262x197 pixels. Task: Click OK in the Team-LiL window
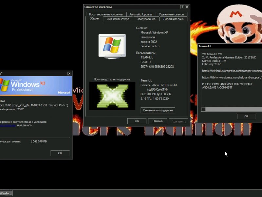pos(246,116)
